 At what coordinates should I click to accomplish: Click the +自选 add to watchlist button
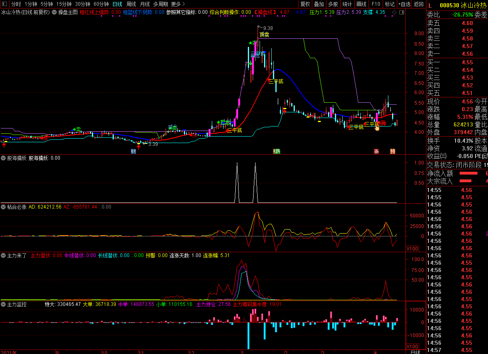point(404,4)
